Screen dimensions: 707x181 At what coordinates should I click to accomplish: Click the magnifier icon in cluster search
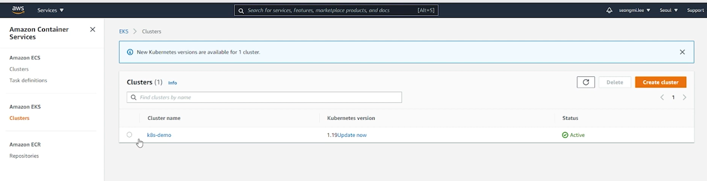[x=134, y=97]
